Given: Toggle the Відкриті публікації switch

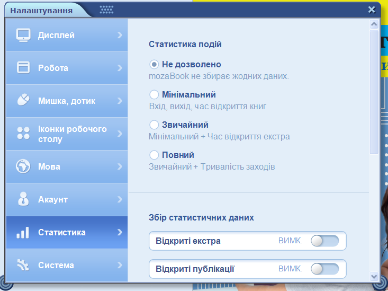Looking at the screenshot, I should (x=324, y=269).
